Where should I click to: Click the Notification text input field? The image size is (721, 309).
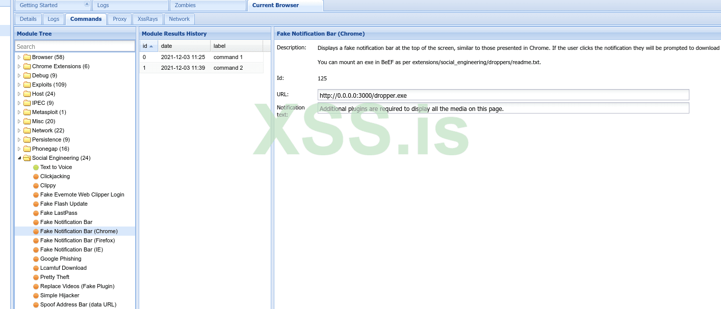(x=503, y=108)
